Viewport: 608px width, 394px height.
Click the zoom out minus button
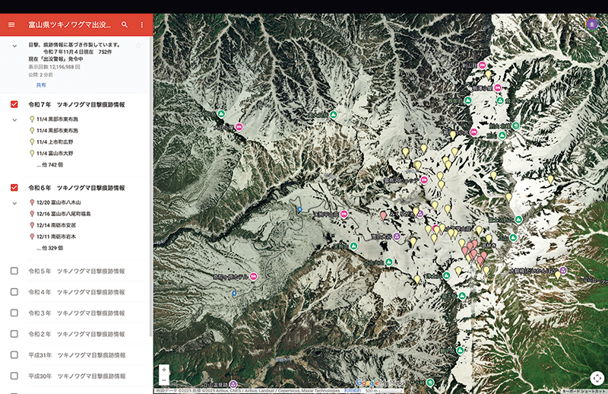click(x=164, y=380)
